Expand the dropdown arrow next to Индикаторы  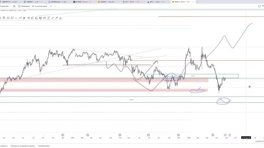[11, 6]
